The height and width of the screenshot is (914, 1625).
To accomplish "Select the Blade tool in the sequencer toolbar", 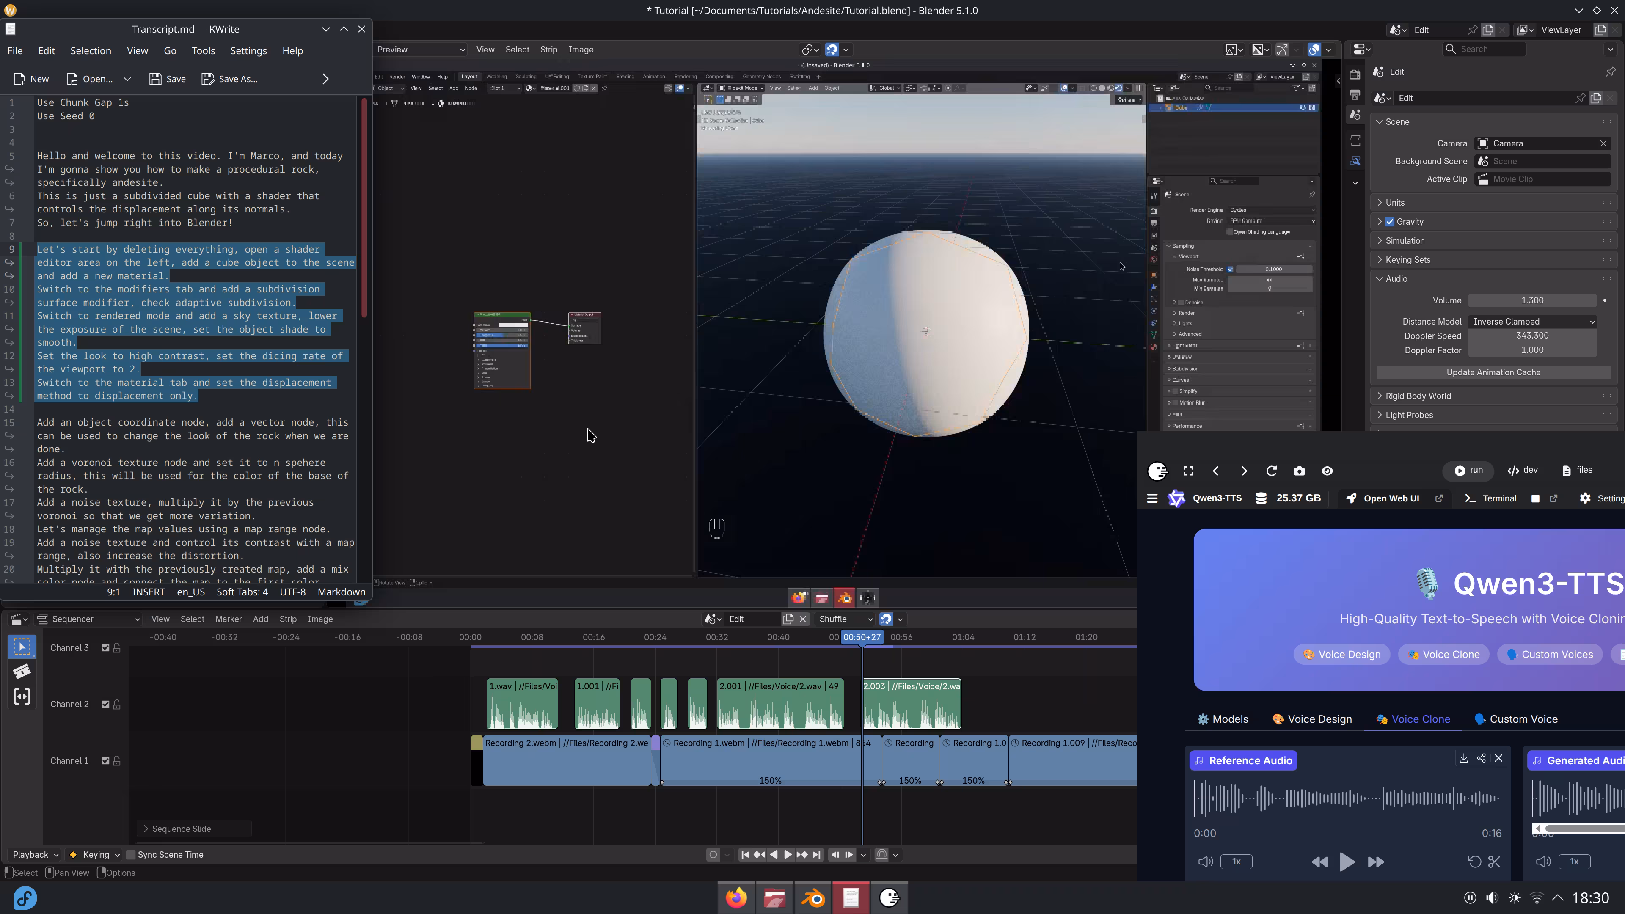I will pos(22,672).
